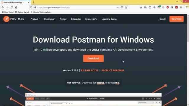
Task: Open the Most Visited bookmarks folder
Action: pos(7,12)
